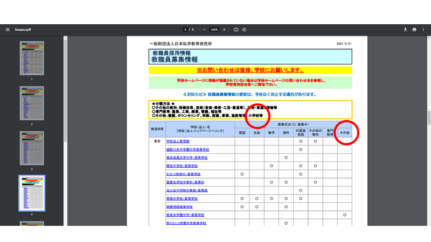This screenshot has width=431, height=242.
Task: Click the 募集状況 header cell
Action: point(293,125)
